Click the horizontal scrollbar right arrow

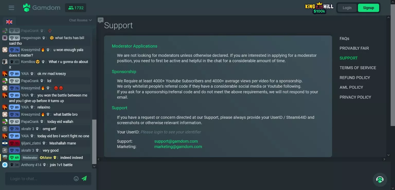[384, 159]
